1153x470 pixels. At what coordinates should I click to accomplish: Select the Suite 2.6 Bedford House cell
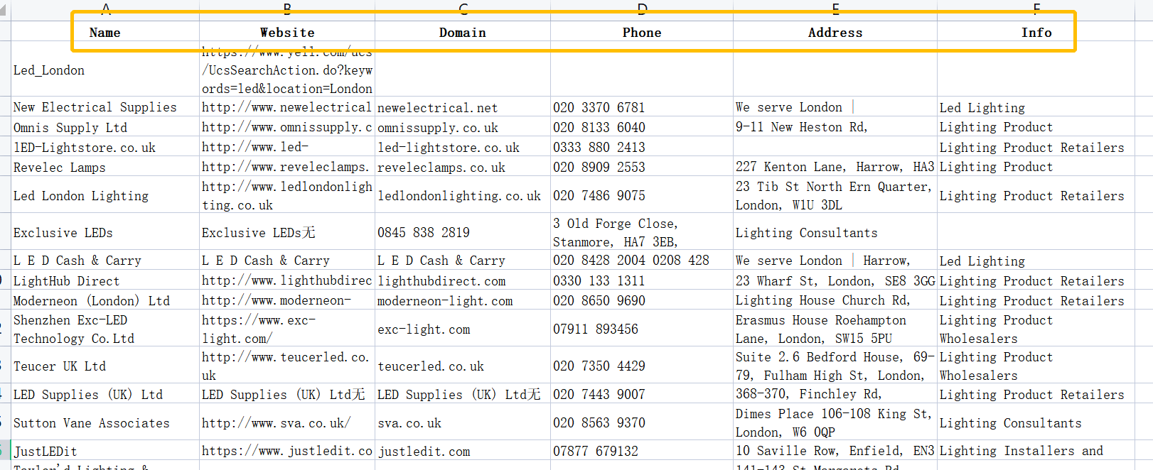[835, 366]
